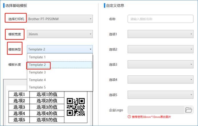This screenshot has width=198, height=126.
Task: Collapse the template type dropdown showing Template 2
Action: pyautogui.click(x=60, y=49)
